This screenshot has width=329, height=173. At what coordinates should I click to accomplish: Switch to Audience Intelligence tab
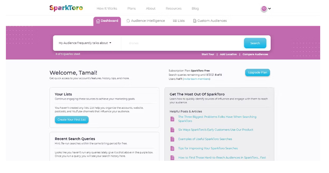[x=145, y=21]
